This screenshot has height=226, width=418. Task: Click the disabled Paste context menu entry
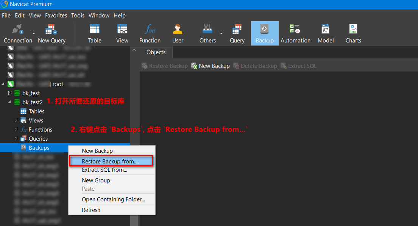pyautogui.click(x=112, y=189)
